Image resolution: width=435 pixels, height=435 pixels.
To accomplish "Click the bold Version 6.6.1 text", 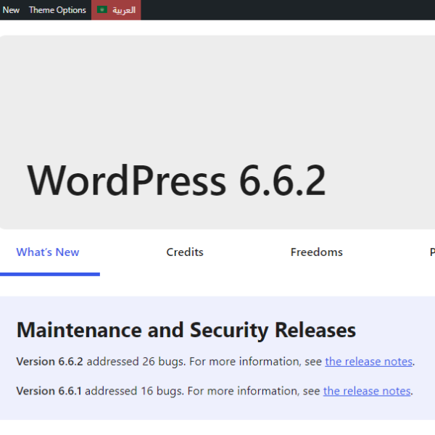I will pyautogui.click(x=49, y=391).
